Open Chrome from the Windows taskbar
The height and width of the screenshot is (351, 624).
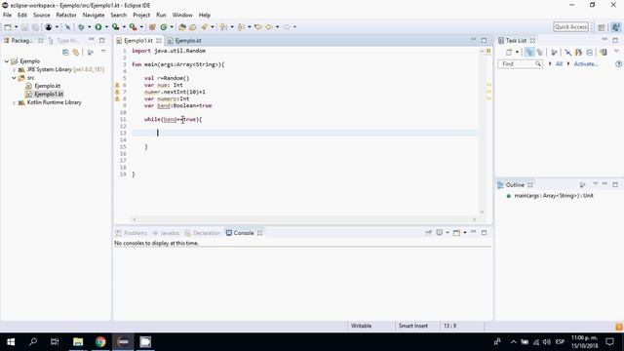tap(100, 342)
